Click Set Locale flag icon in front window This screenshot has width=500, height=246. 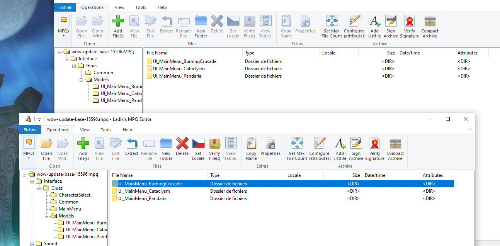(198, 144)
